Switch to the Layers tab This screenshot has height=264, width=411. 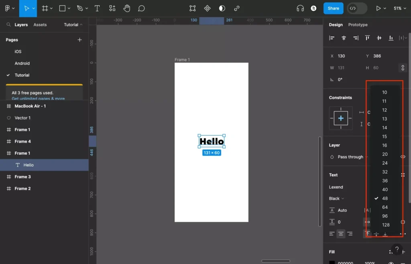click(x=21, y=24)
